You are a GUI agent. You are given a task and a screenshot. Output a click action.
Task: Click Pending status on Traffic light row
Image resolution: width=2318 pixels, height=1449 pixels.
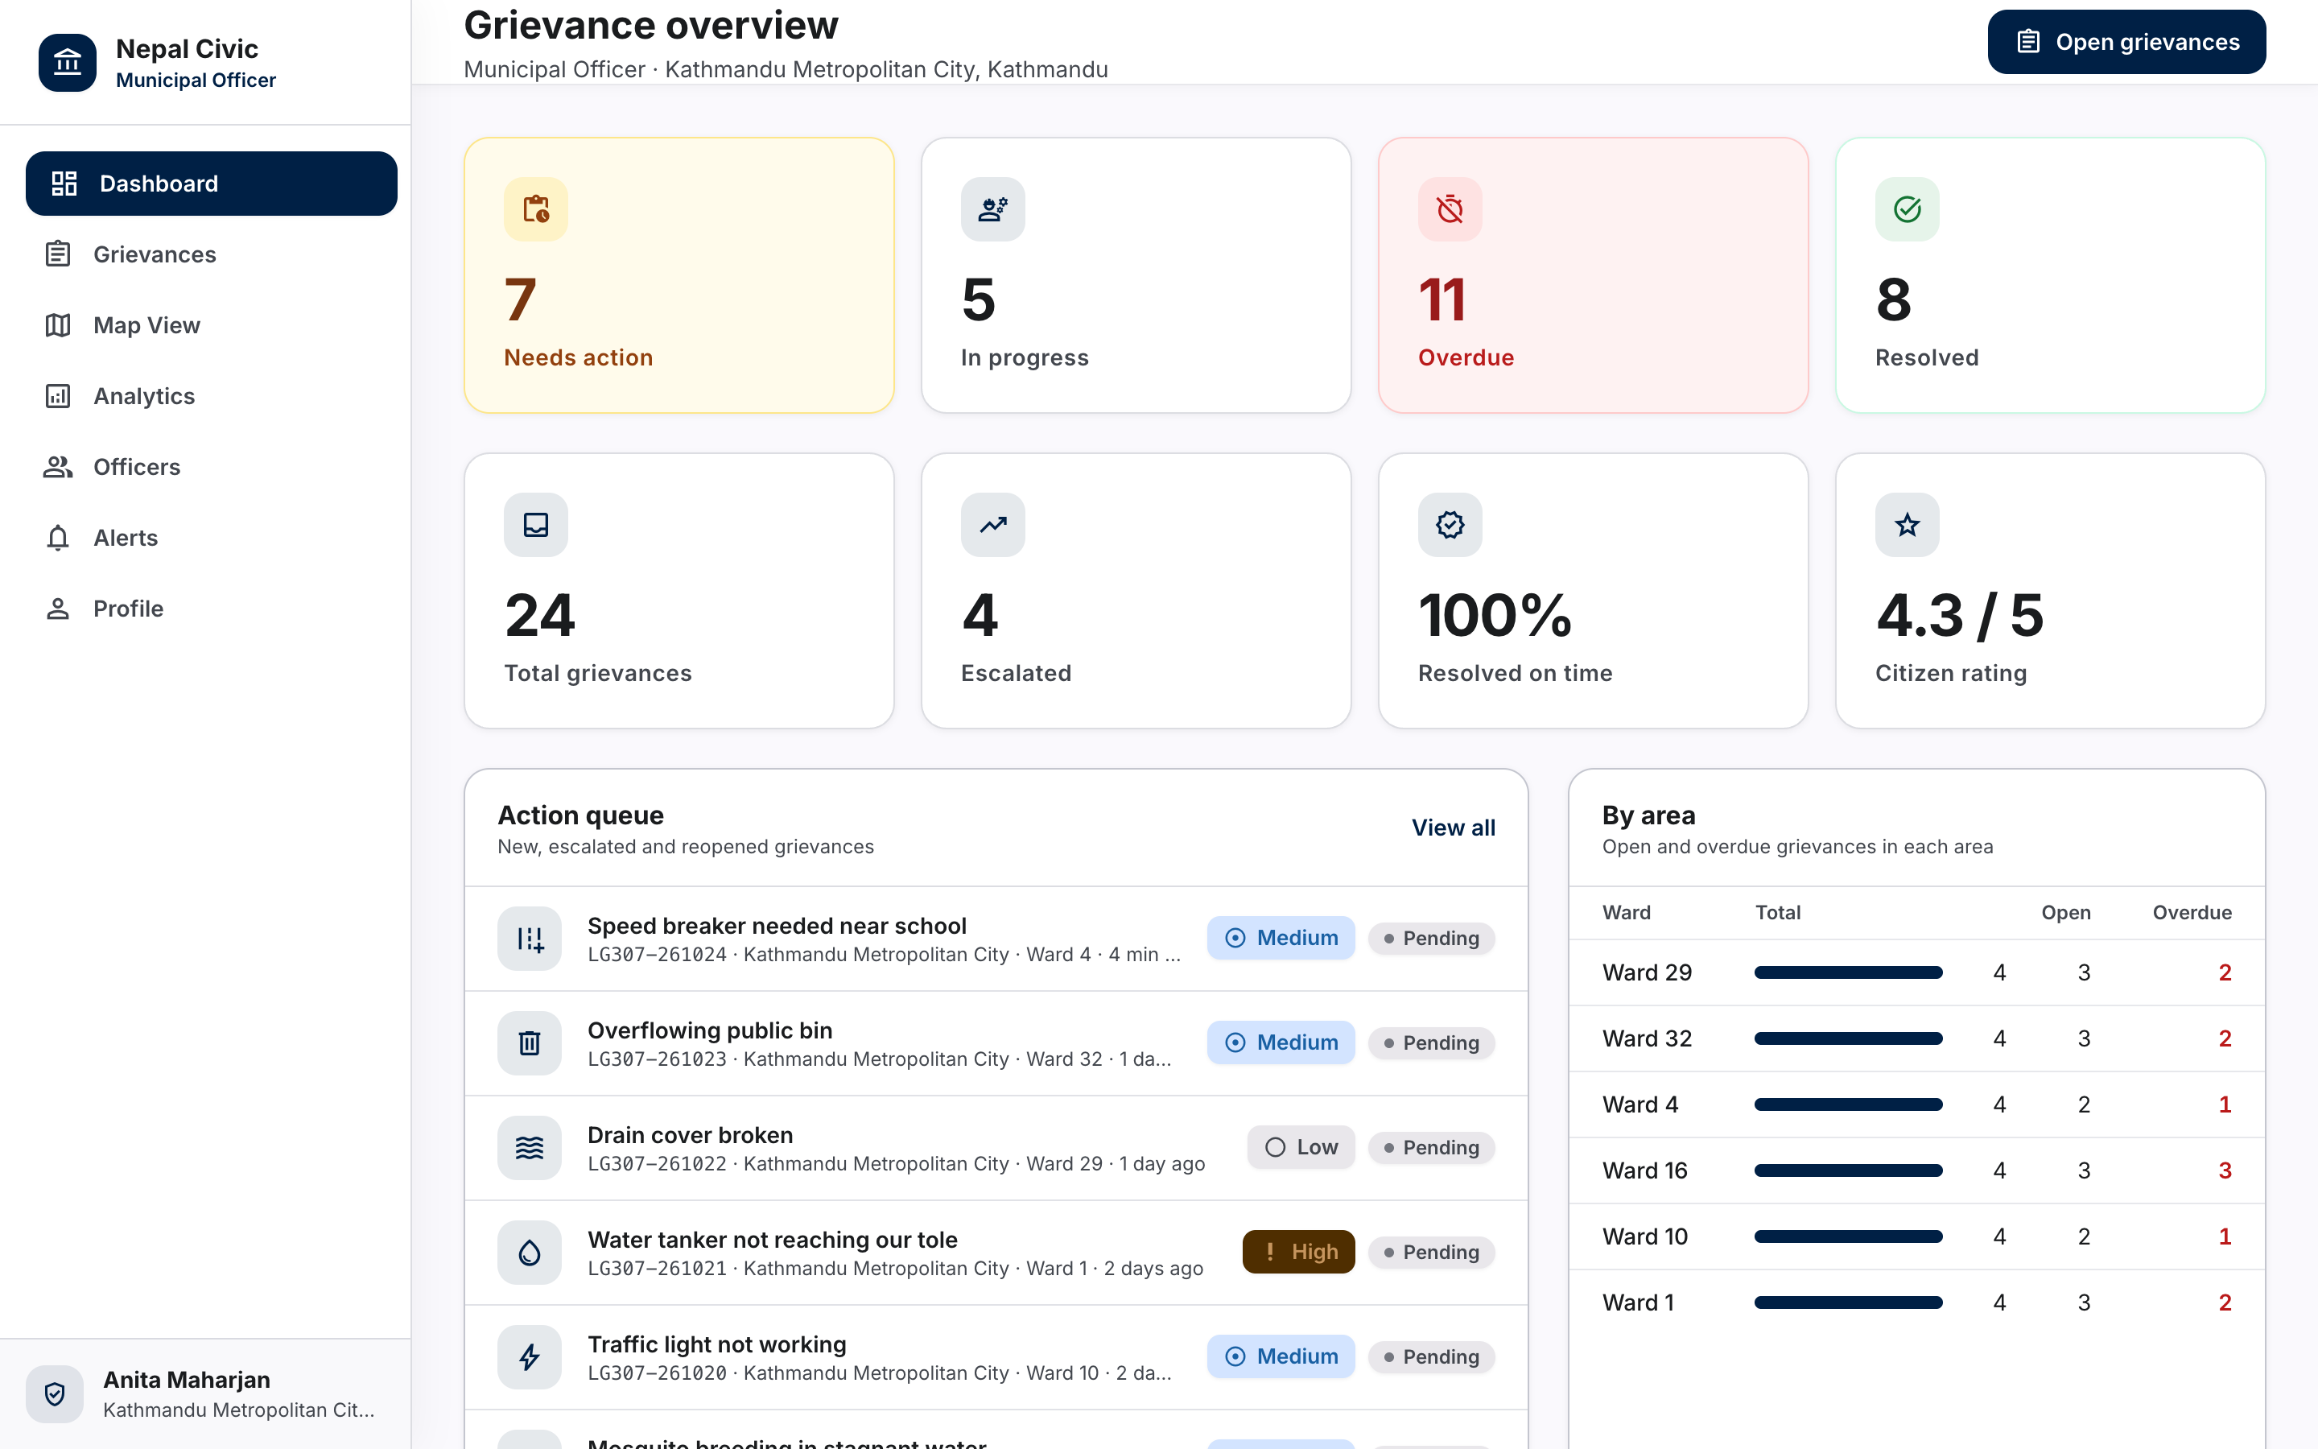pos(1431,1356)
